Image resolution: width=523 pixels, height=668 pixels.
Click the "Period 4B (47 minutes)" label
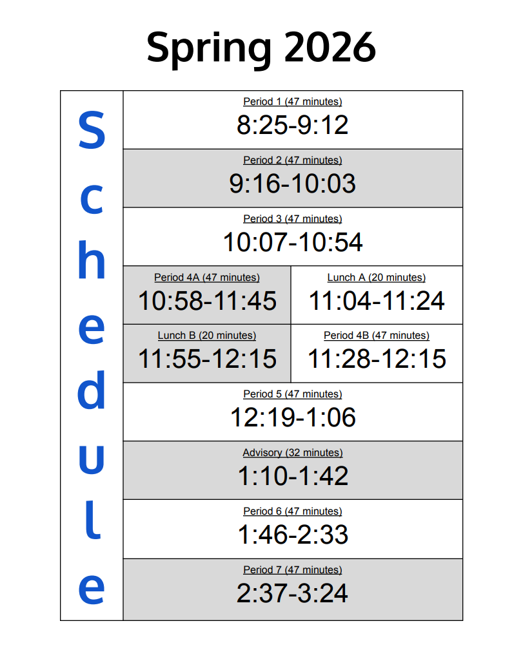[376, 336]
